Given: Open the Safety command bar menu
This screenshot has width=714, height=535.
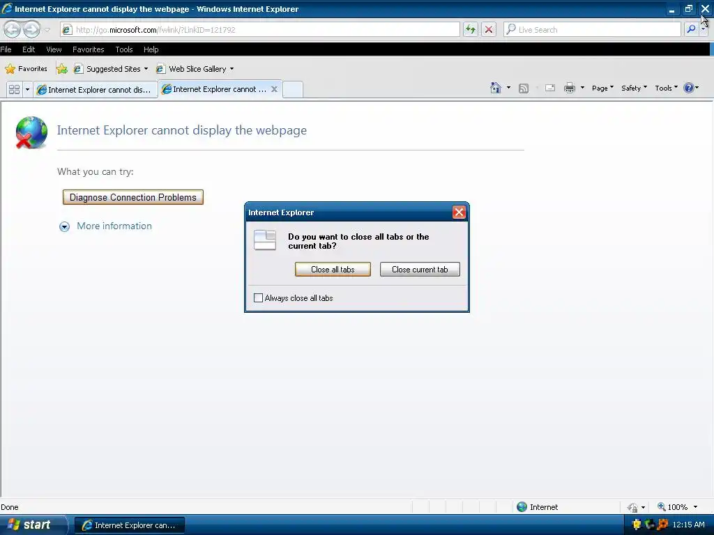Looking at the screenshot, I should pos(634,88).
